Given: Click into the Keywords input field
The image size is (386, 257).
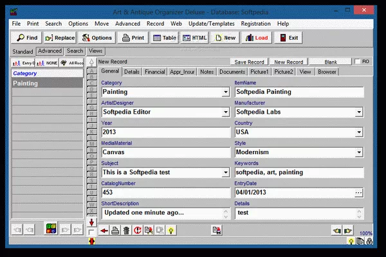Looking at the screenshot, I should point(299,172).
